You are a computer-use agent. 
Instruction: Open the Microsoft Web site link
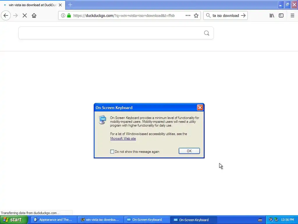(x=123, y=139)
